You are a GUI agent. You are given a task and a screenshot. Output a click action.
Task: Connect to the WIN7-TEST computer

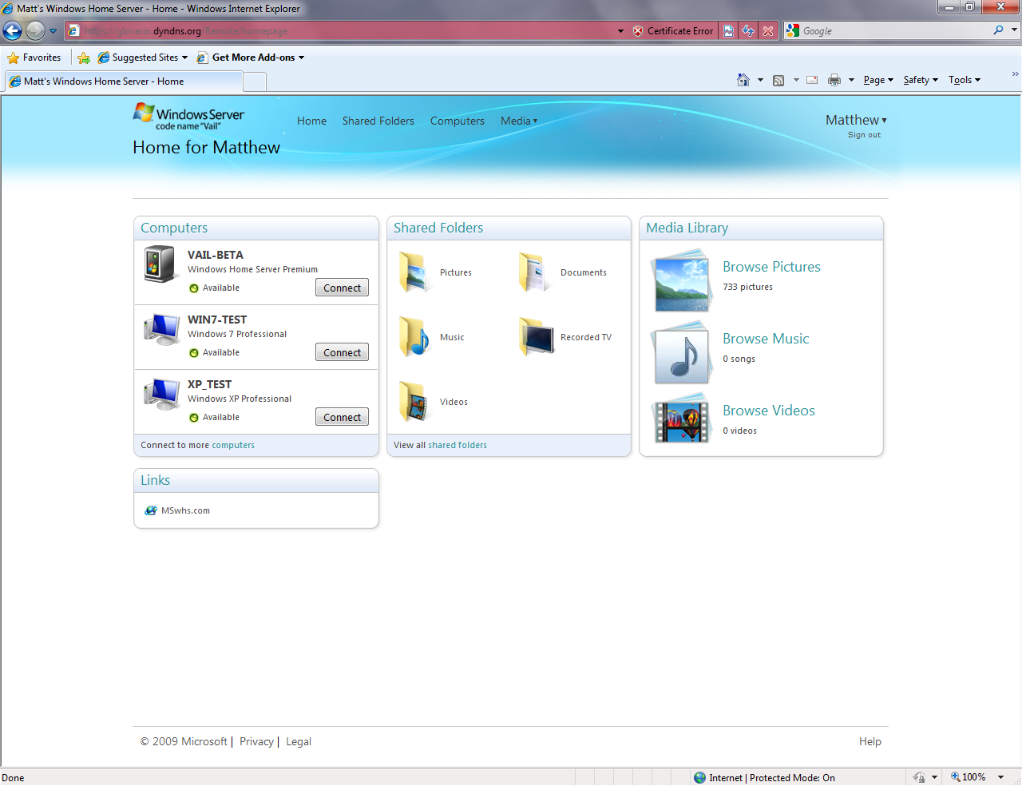[342, 352]
